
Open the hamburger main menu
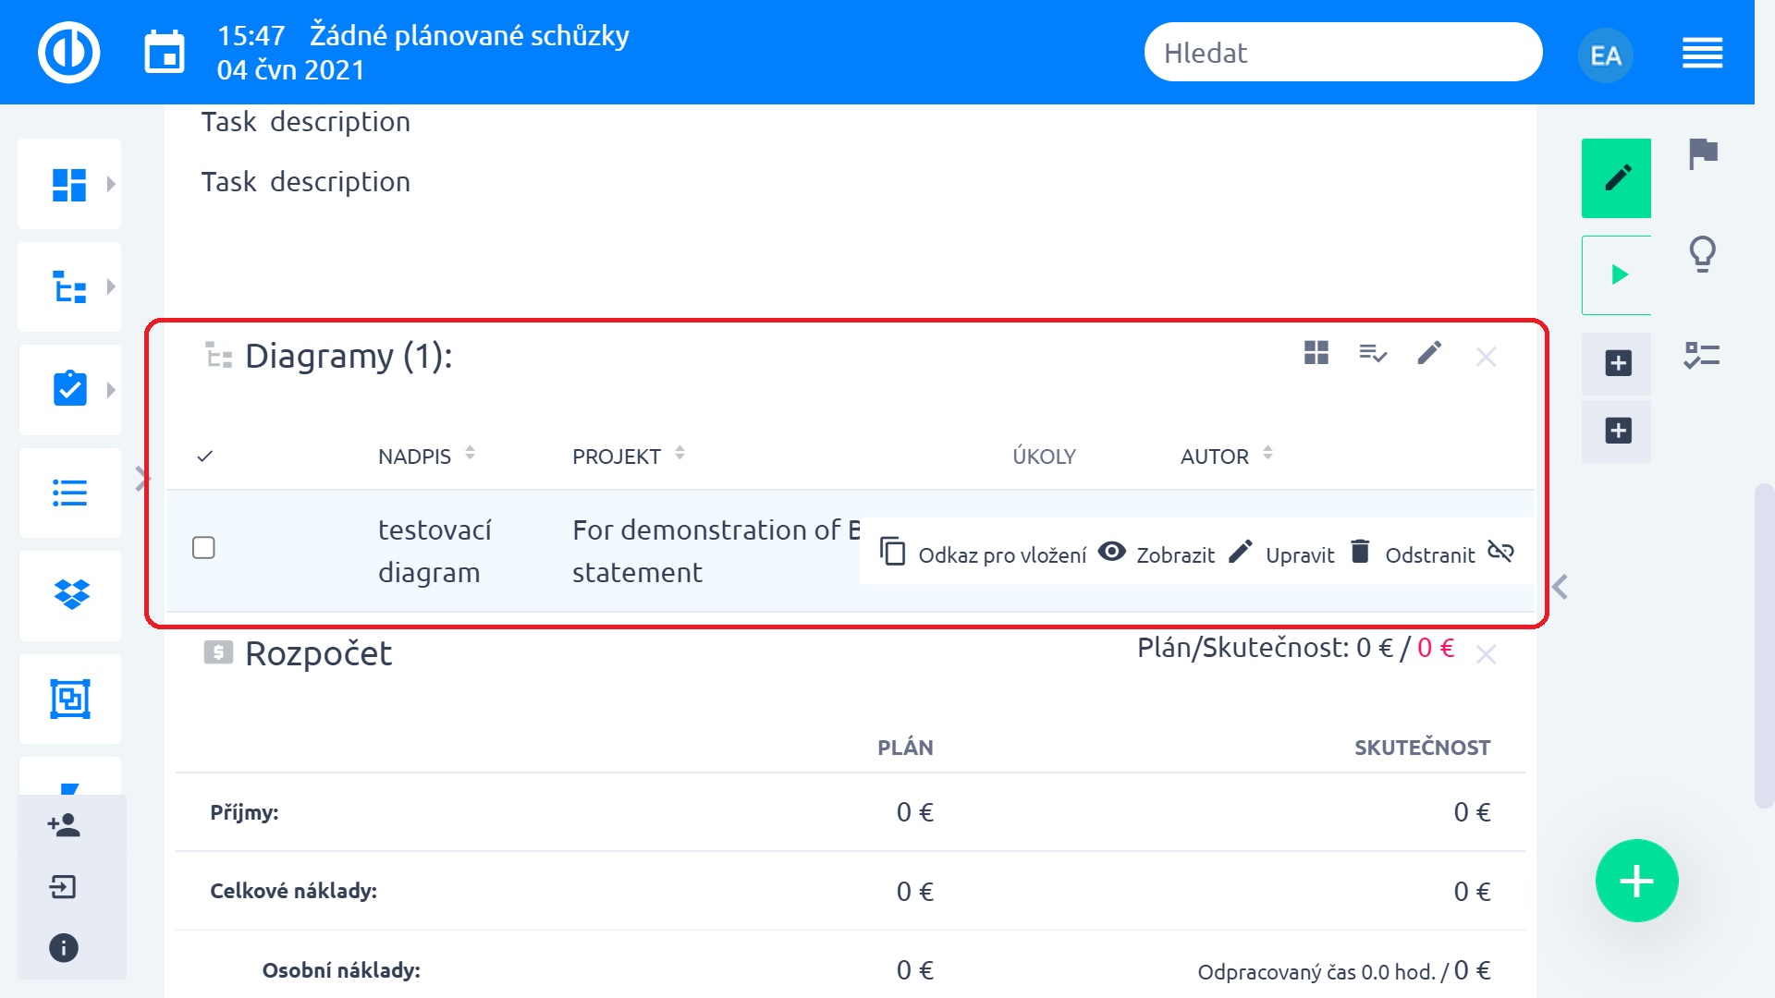point(1702,54)
